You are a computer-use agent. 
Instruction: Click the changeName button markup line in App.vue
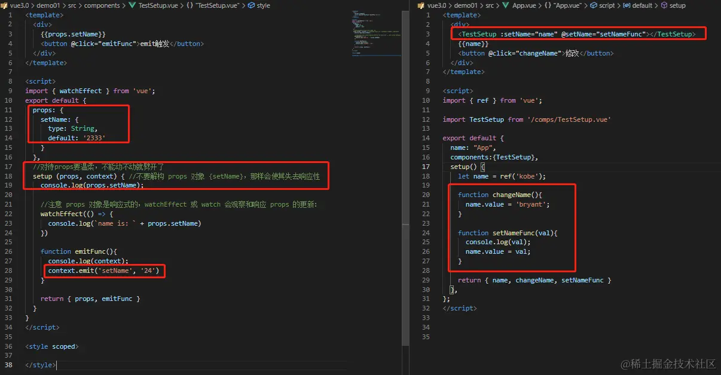[536, 53]
